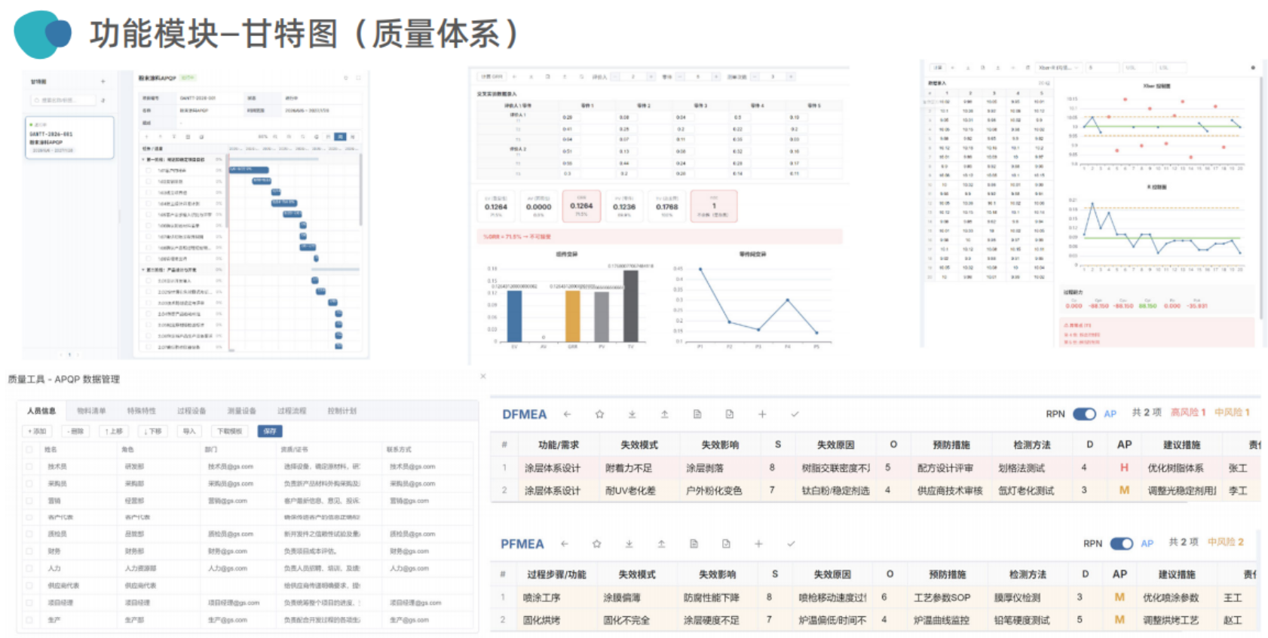Viewport: 1268px width, 638px height.
Task: Collapse the 第二阶段 group in Gantt task list
Action: point(144,270)
